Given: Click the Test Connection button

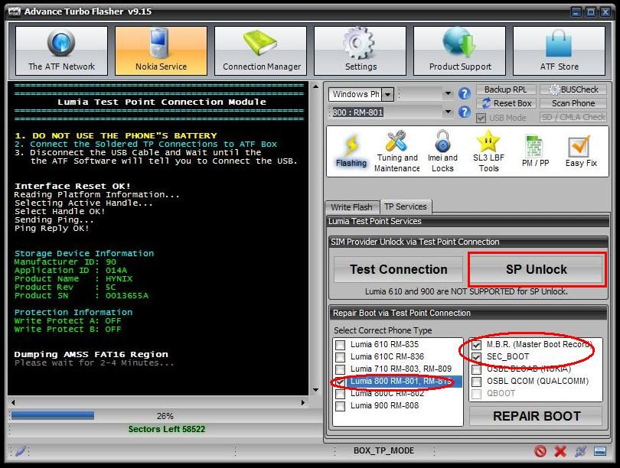Looking at the screenshot, I should coord(399,269).
